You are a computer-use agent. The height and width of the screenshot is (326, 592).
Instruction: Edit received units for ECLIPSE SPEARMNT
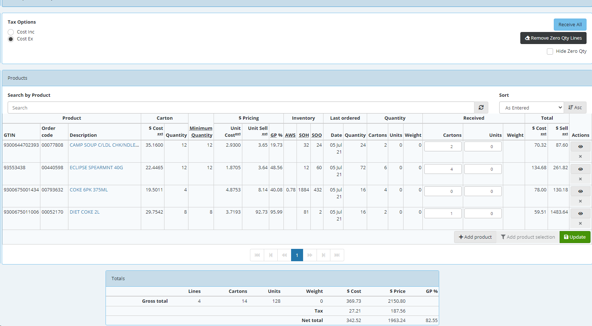[x=483, y=169]
